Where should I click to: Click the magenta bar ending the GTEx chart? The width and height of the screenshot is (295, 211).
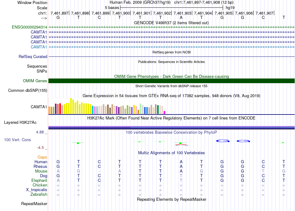tap(165, 112)
